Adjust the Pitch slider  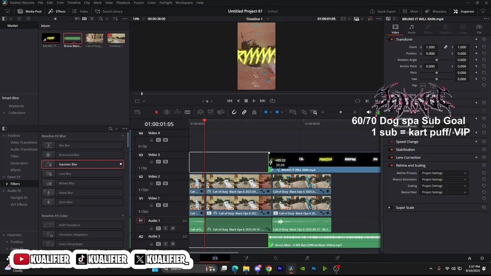[x=437, y=72]
